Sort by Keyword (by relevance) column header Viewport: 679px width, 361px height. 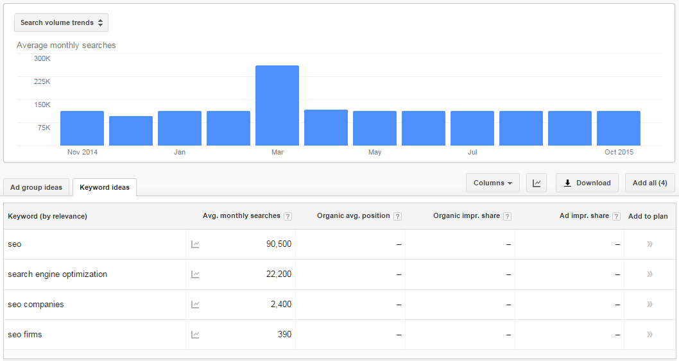coord(47,216)
